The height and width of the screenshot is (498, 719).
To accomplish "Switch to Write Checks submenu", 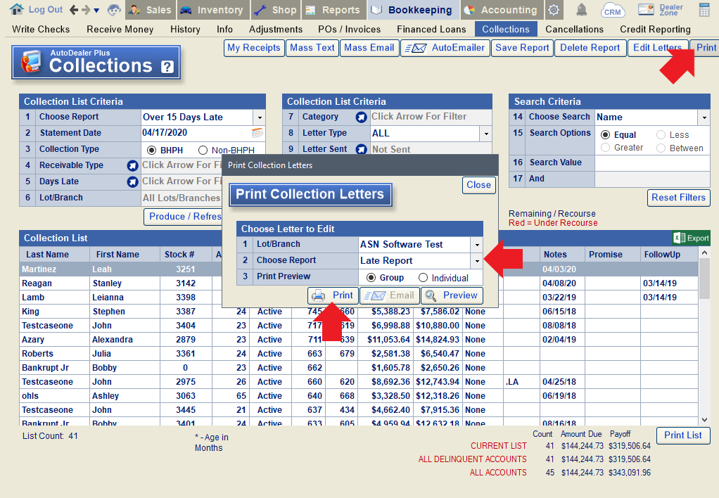I will [x=41, y=30].
